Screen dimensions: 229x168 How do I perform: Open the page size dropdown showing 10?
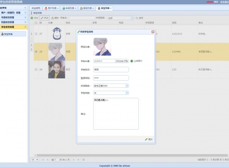pos(35,160)
